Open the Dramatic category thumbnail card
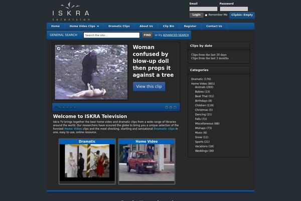 point(87,161)
